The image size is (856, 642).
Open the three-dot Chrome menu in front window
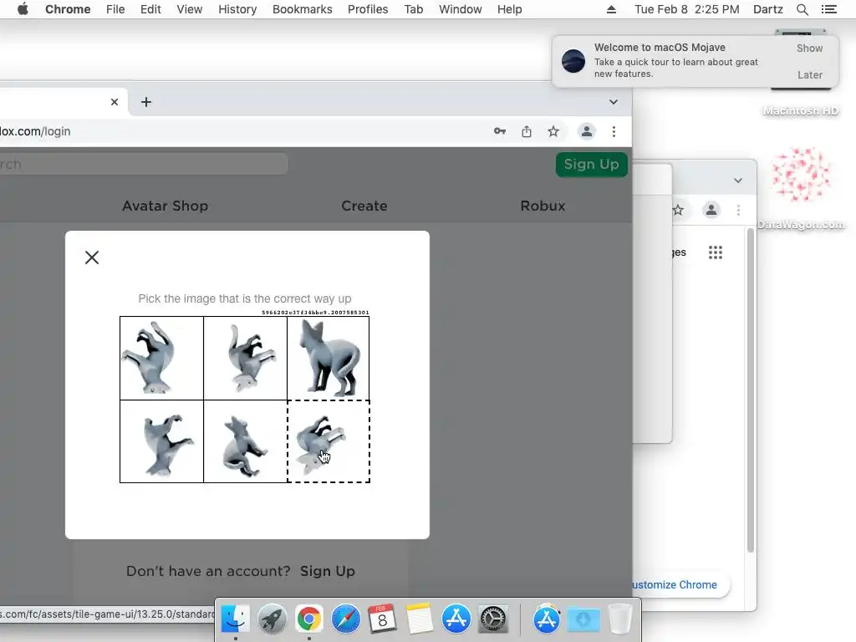614,131
